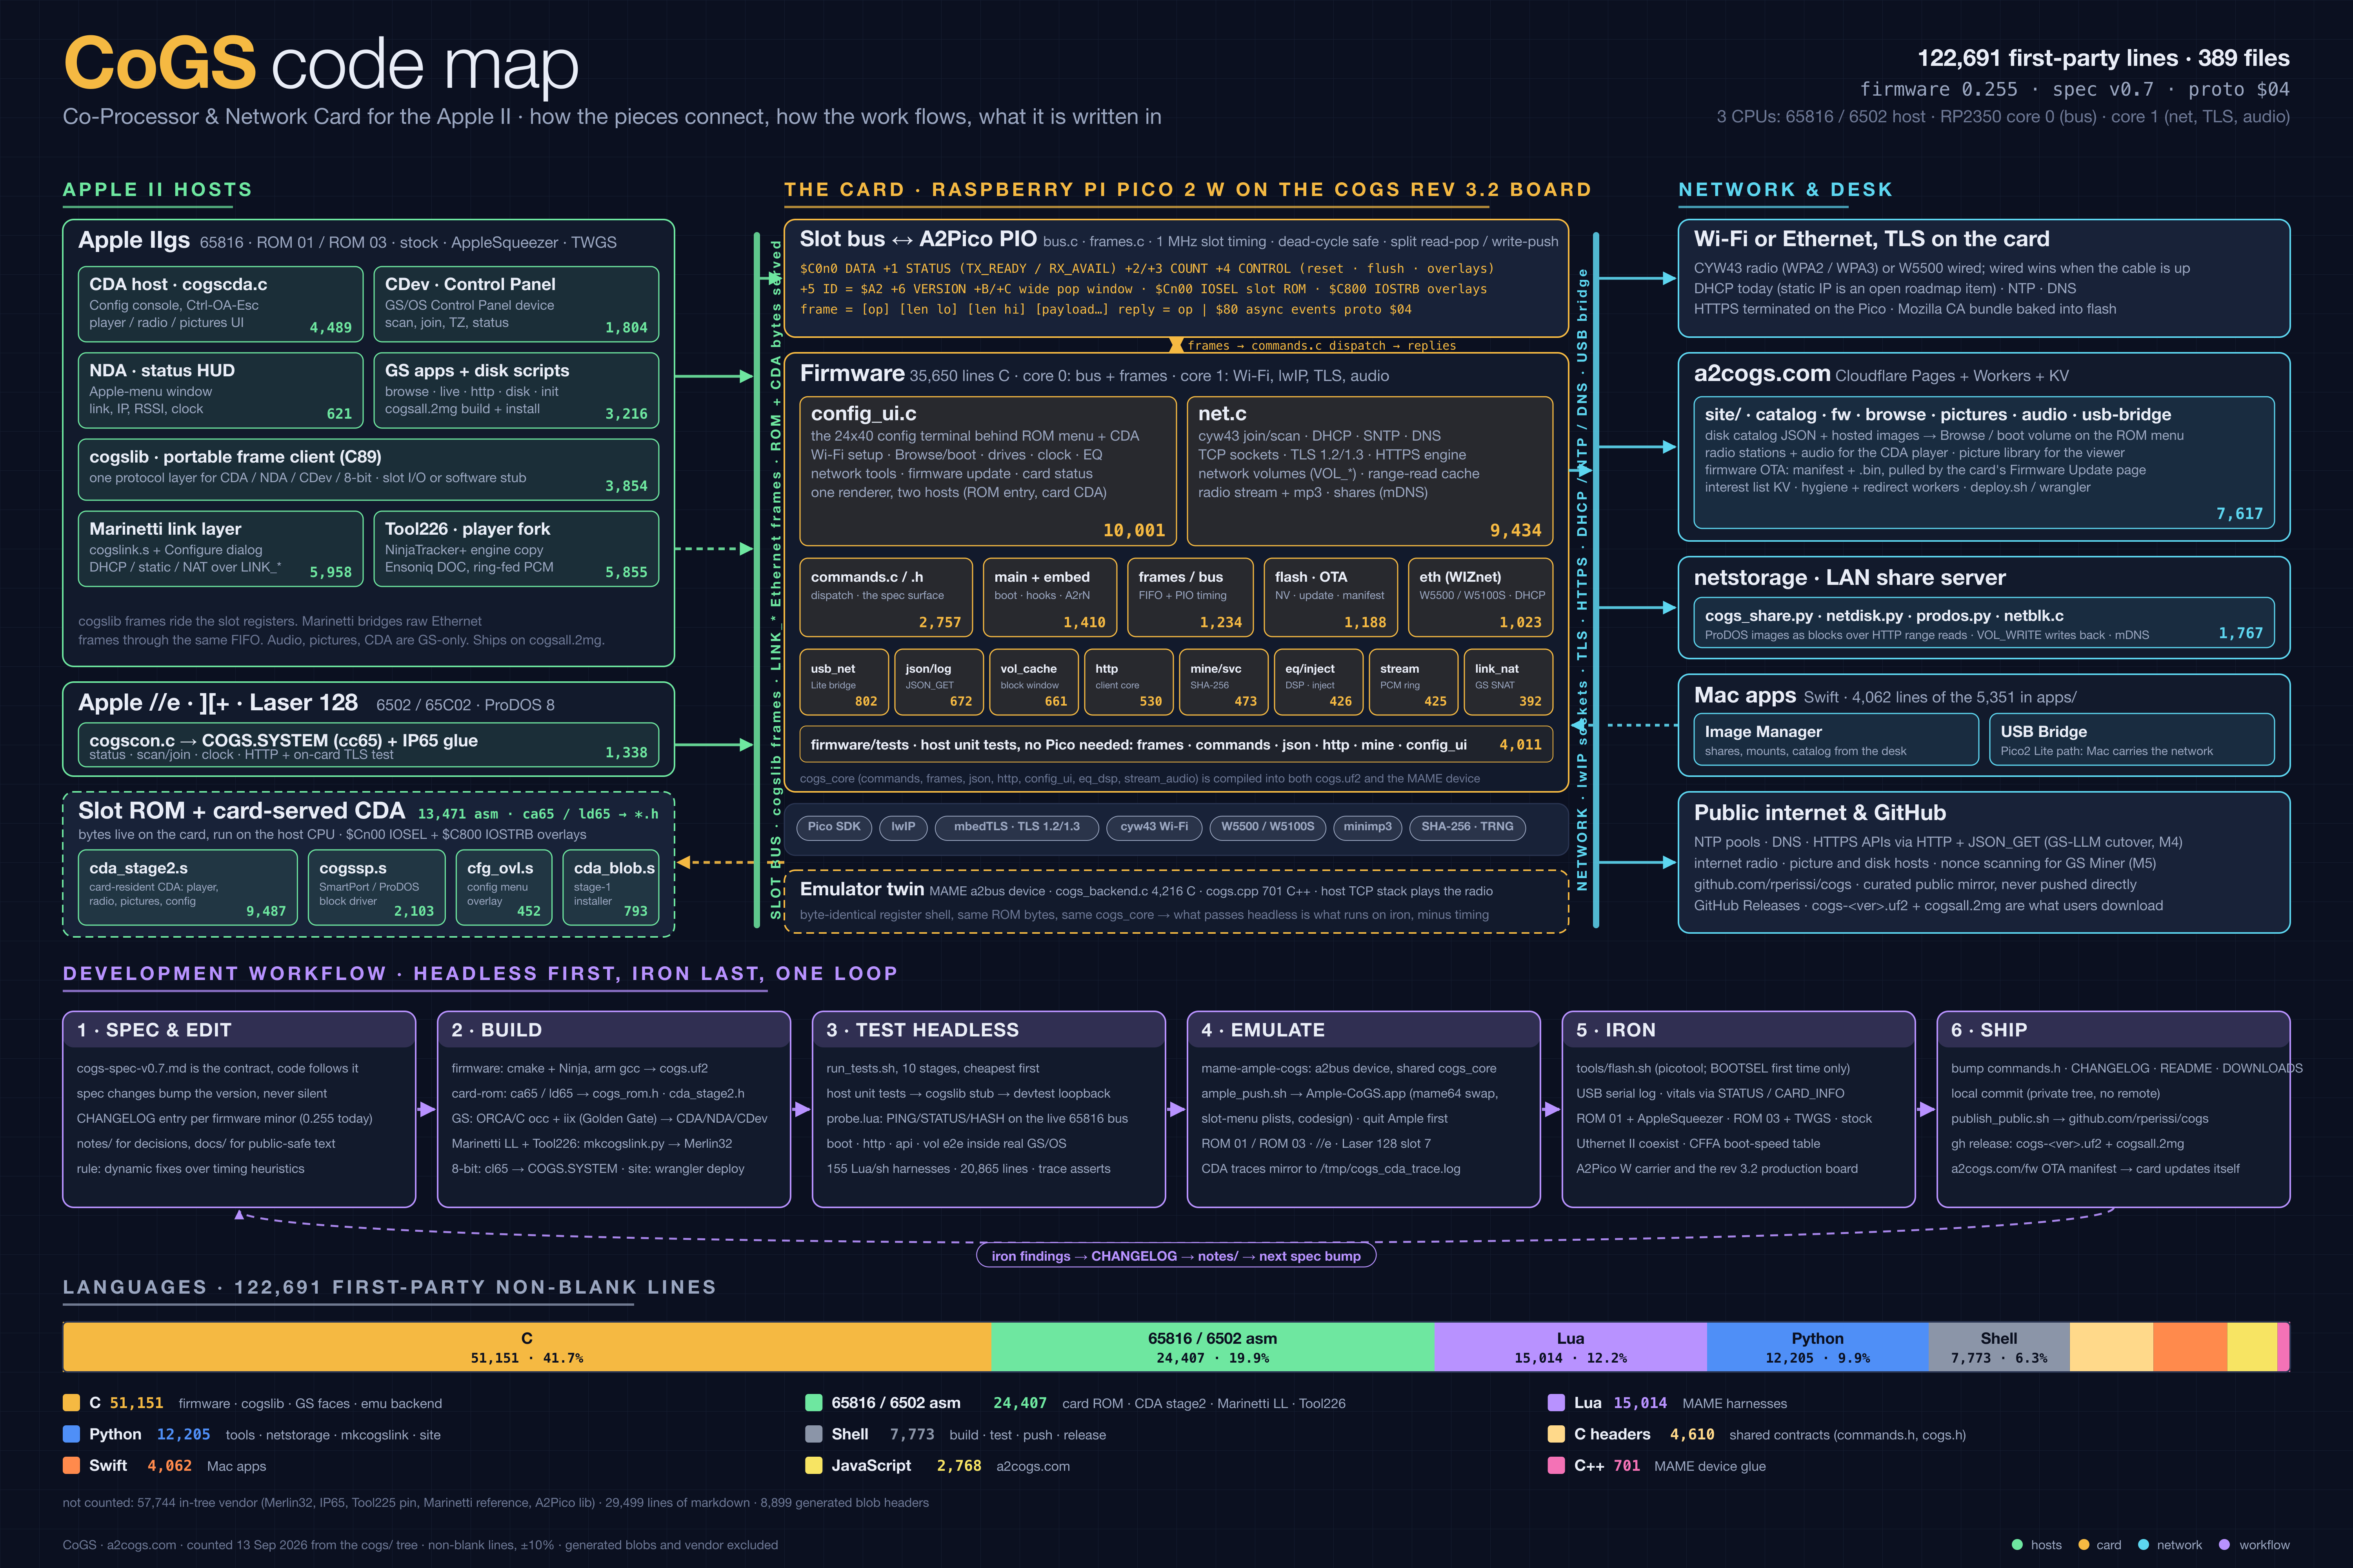The image size is (2353, 1568).
Task: Click the blue Python legend swatch
Action: [71, 1434]
